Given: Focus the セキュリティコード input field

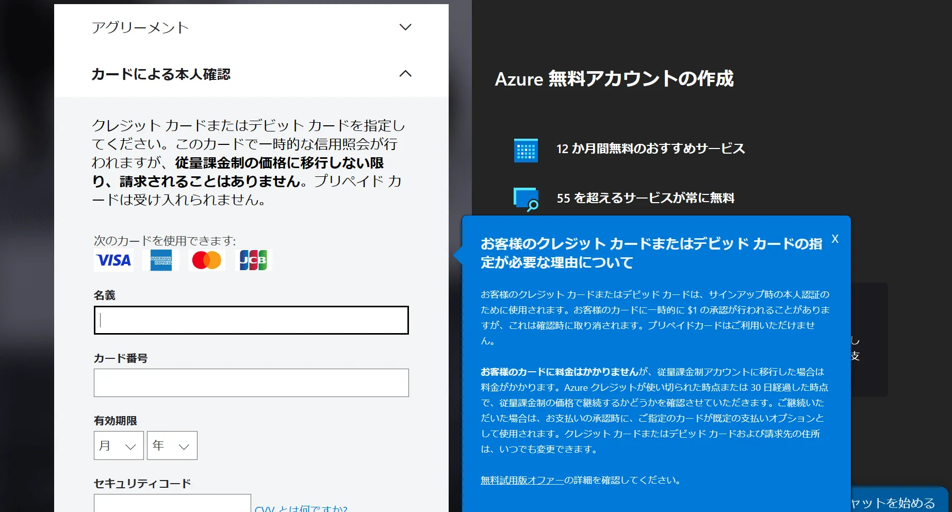Looking at the screenshot, I should click(172, 503).
